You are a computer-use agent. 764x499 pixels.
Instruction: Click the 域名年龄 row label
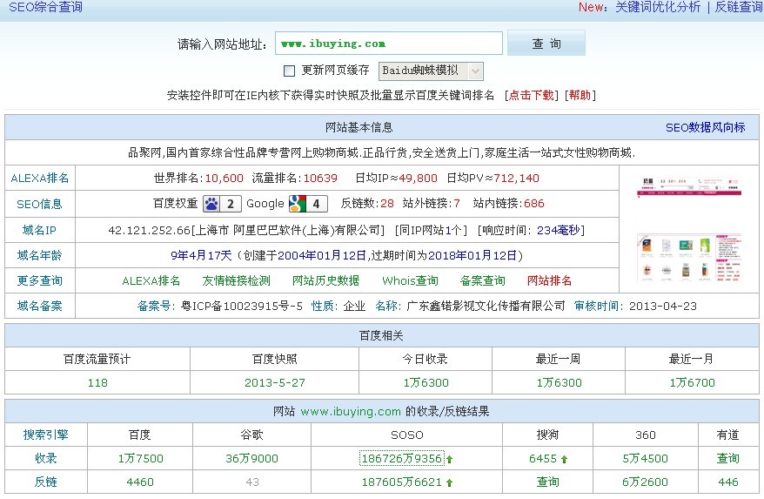point(39,256)
